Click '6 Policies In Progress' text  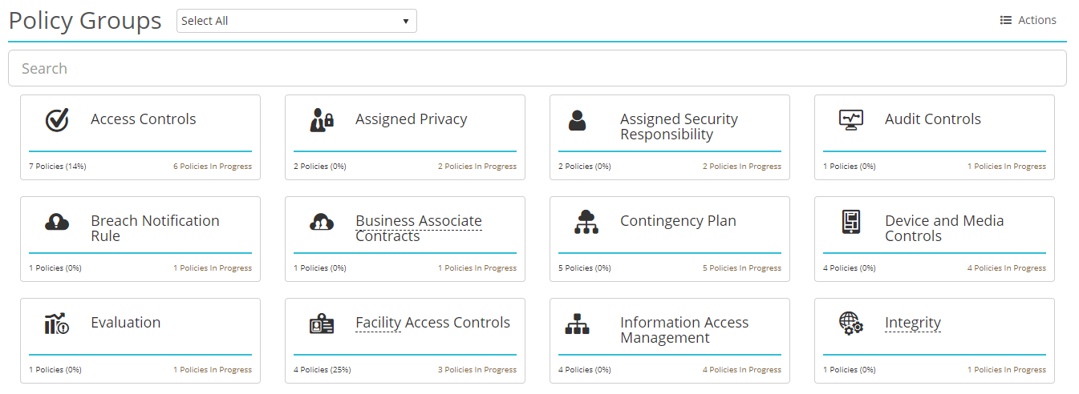coord(213,167)
